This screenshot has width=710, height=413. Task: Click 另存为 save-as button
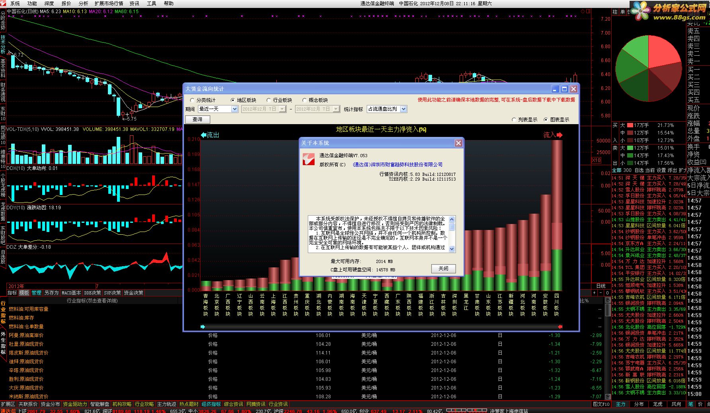pos(51,293)
